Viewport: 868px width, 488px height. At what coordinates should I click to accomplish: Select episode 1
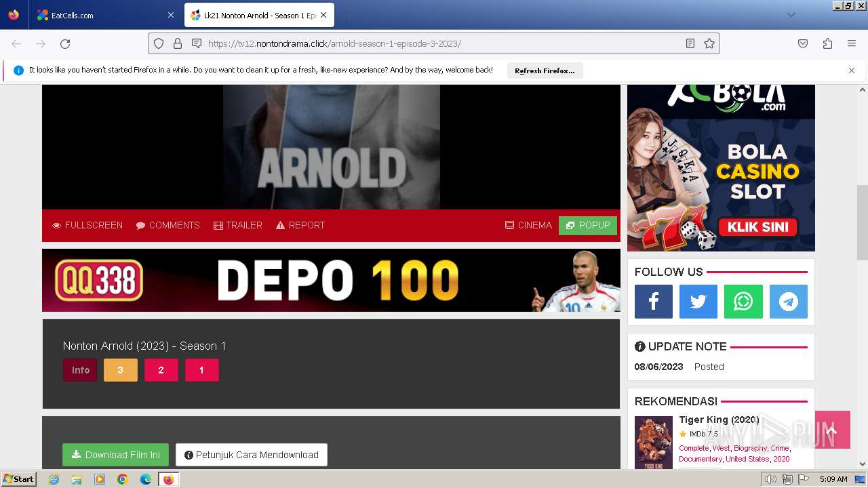(202, 370)
